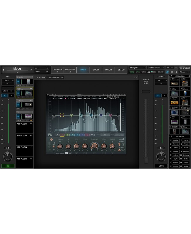Select output snapshot A
191x234 pixels.
pos(158,95)
